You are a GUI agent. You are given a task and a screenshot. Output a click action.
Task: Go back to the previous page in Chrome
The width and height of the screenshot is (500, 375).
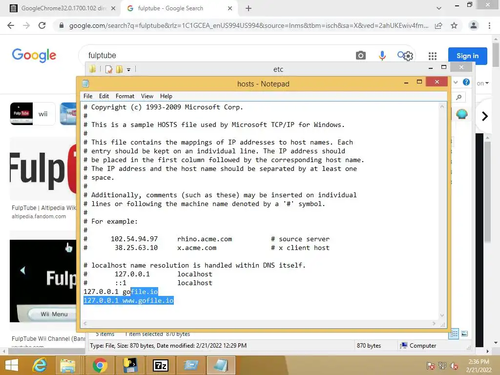pyautogui.click(x=11, y=25)
